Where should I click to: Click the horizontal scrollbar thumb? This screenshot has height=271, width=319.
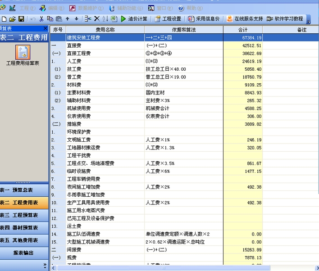pos(164,268)
